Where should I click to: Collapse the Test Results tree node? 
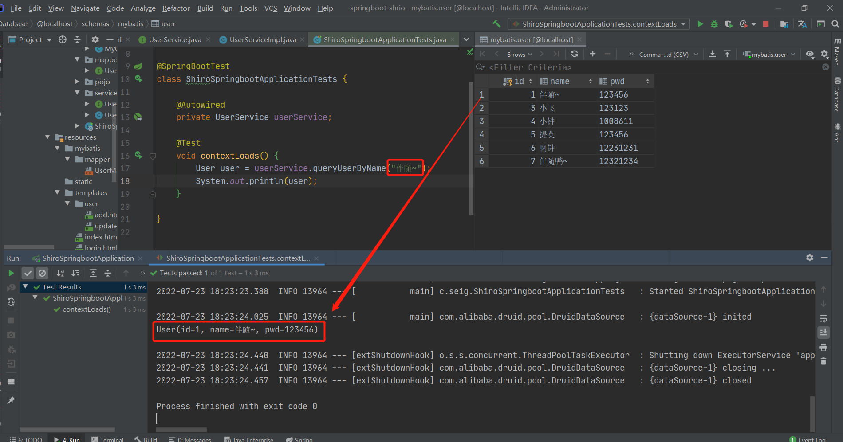pyautogui.click(x=25, y=287)
